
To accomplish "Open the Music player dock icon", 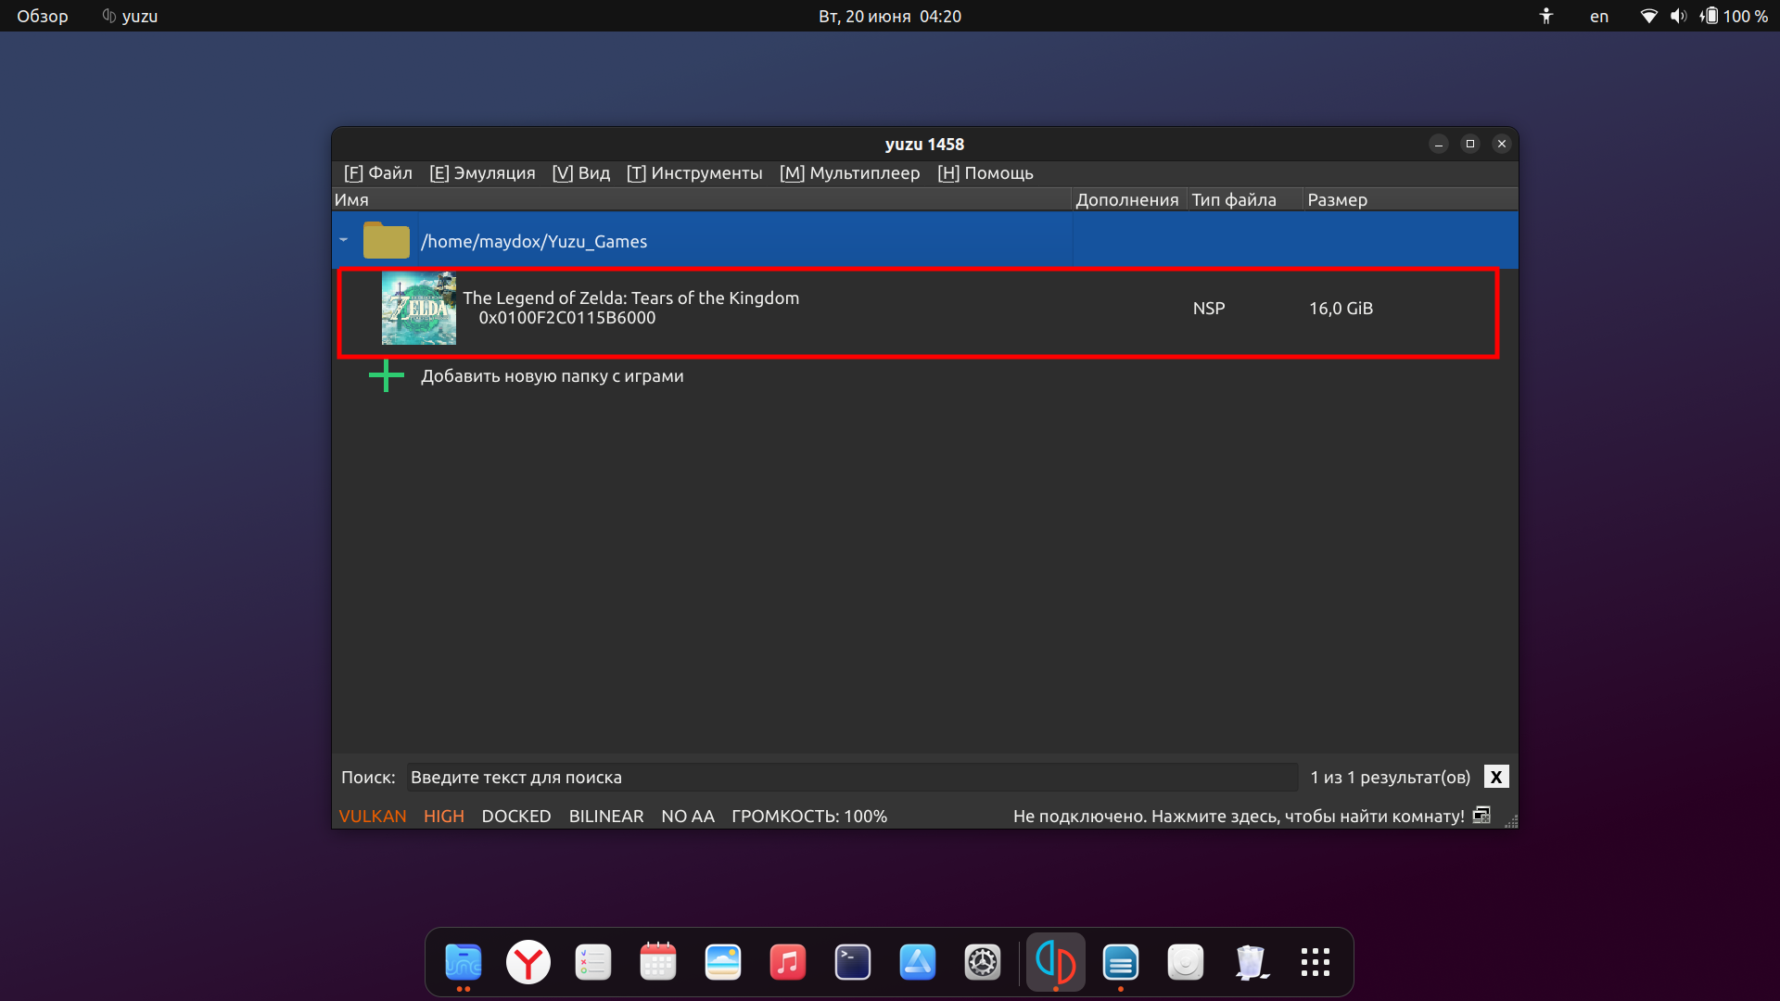I will pyautogui.click(x=788, y=962).
